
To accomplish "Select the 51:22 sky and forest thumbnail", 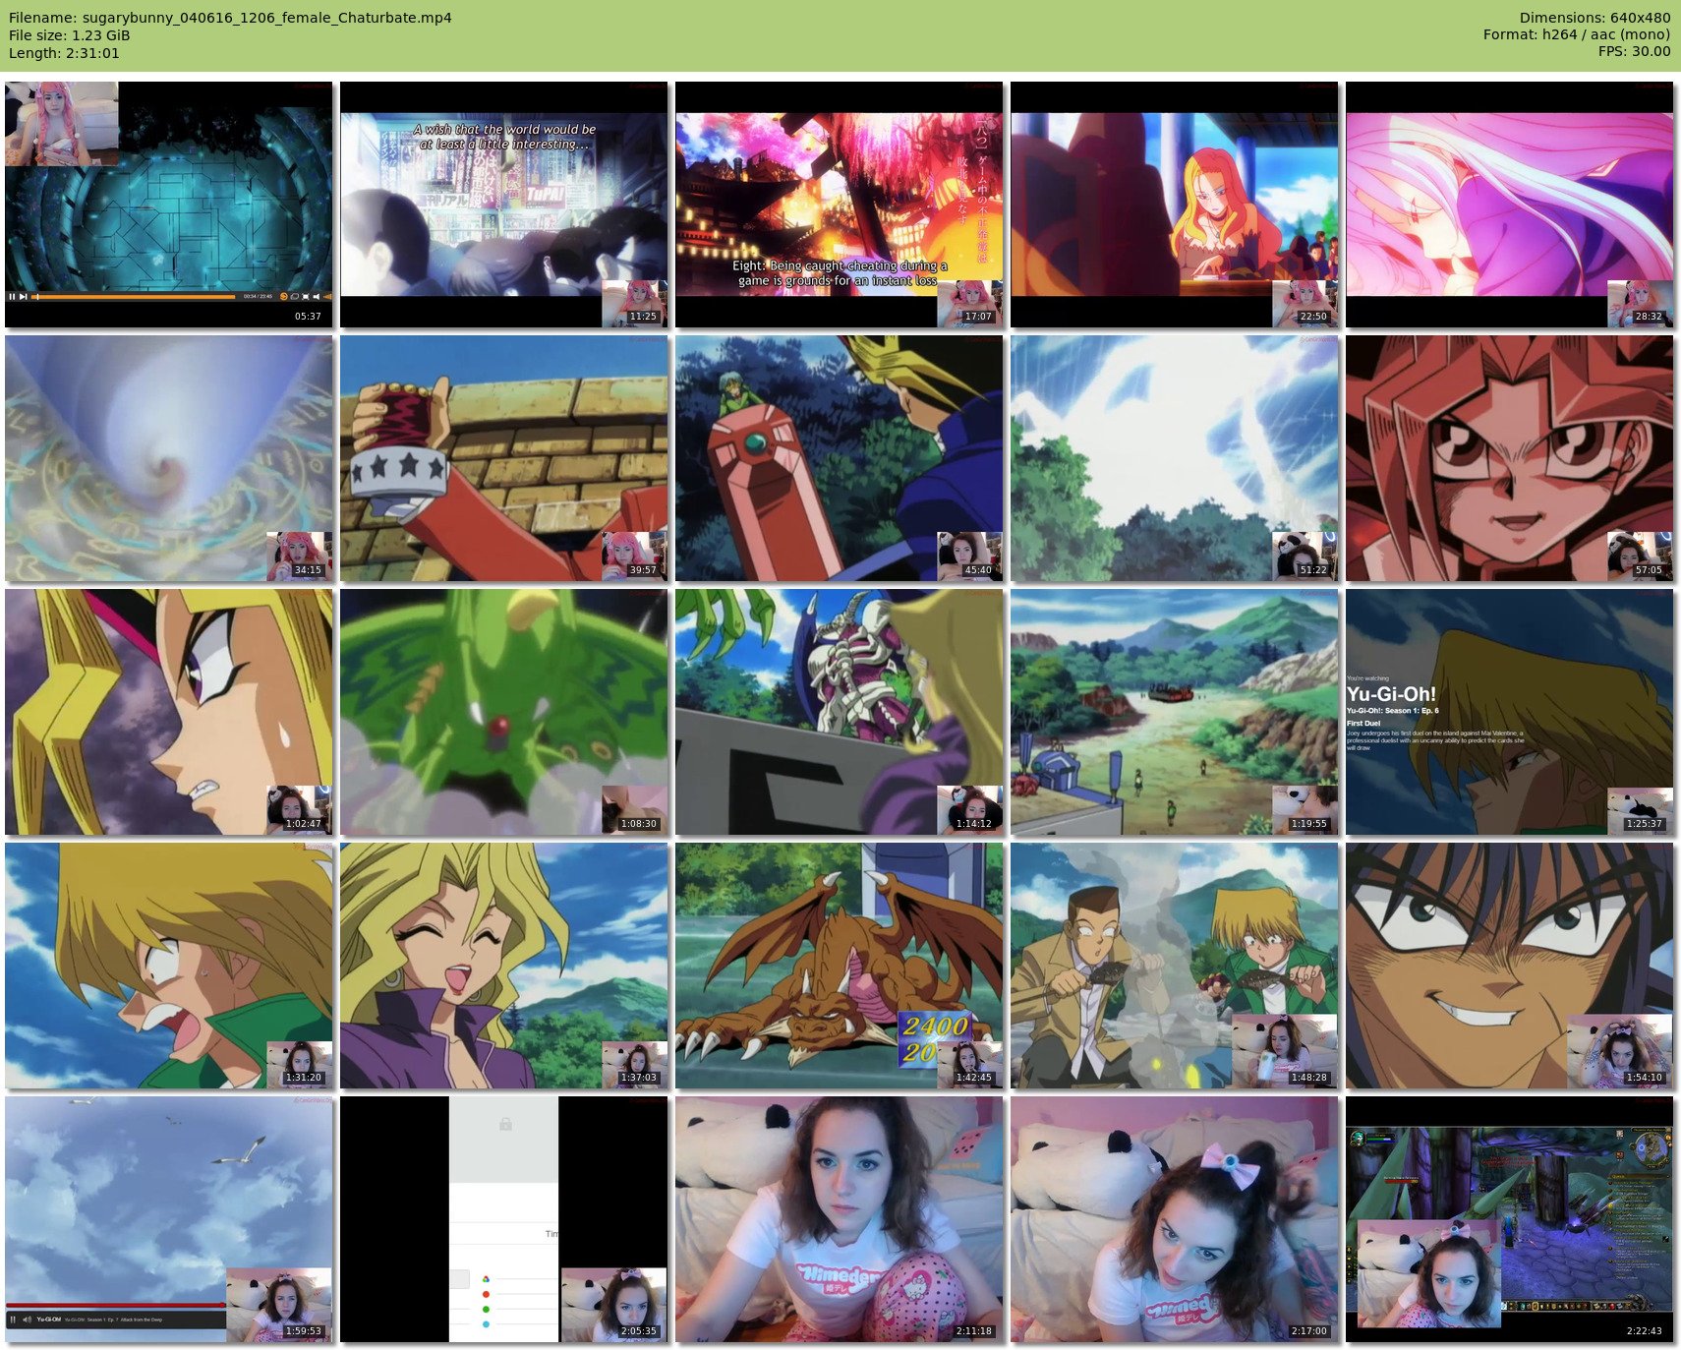I will click(1175, 458).
